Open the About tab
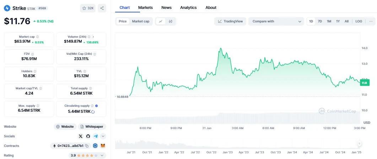377x159 pixels. (x=211, y=7)
